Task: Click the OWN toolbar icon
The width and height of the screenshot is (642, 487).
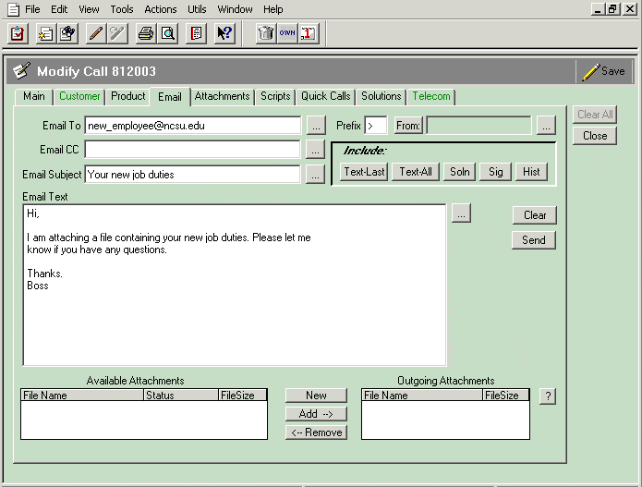Action: [286, 33]
